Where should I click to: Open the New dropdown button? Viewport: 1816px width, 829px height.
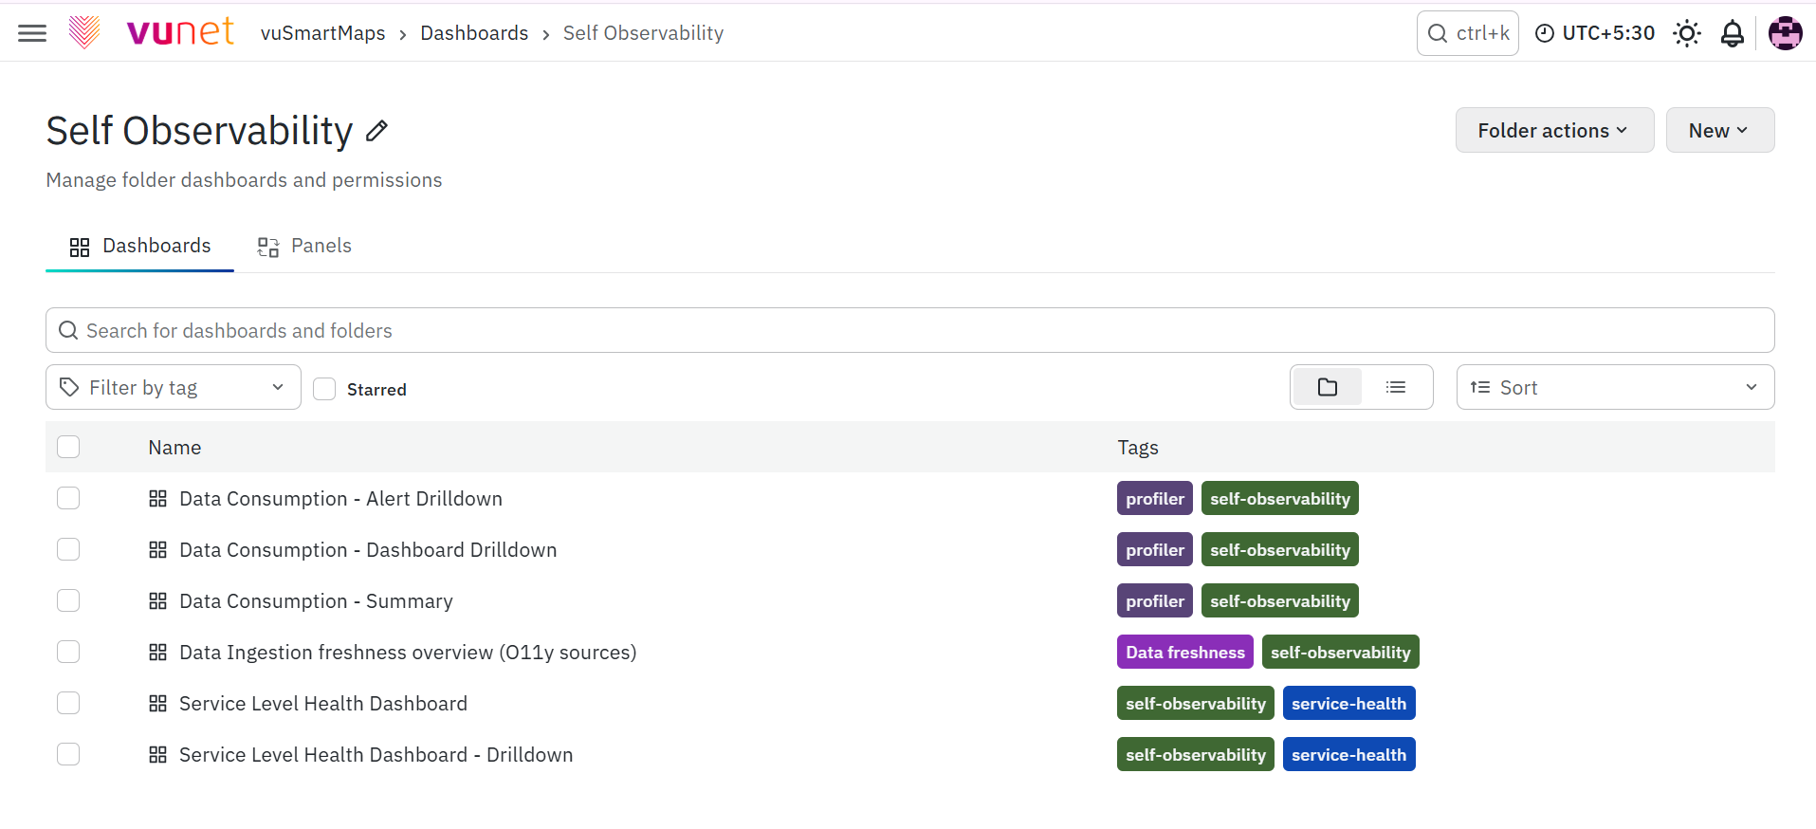pyautogui.click(x=1719, y=130)
